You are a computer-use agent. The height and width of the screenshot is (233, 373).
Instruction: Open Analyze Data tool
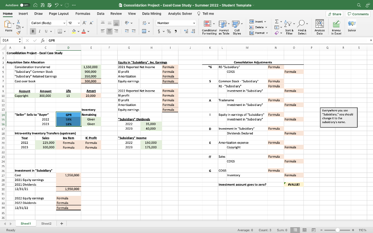(x=319, y=26)
